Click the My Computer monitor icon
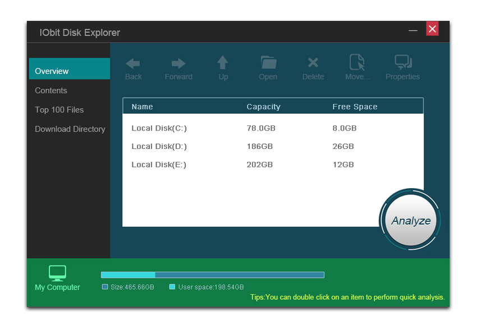This screenshot has height=336, width=477. (x=57, y=273)
